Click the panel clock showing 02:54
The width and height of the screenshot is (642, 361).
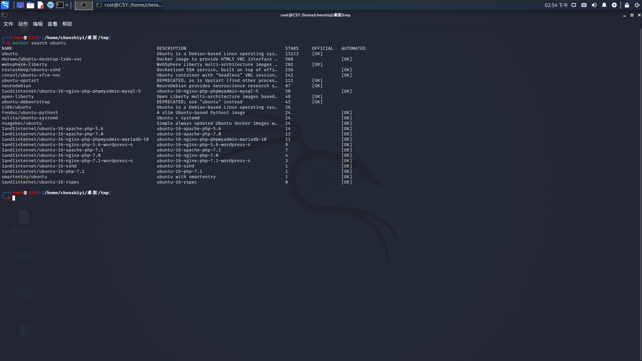tap(556, 5)
